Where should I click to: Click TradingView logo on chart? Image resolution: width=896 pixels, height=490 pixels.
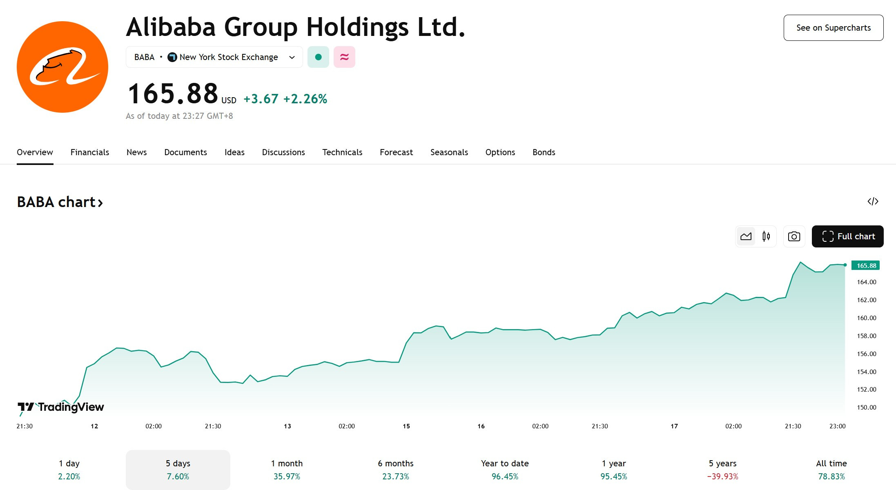[x=61, y=407]
